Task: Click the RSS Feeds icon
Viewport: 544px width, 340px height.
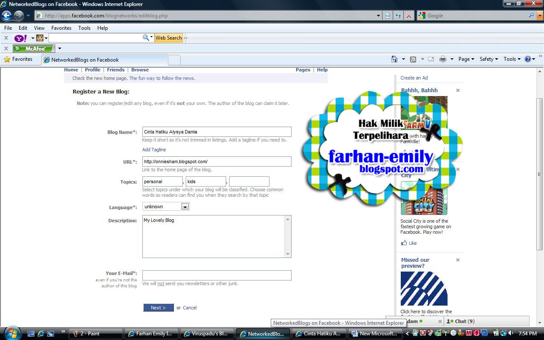Action: click(x=413, y=59)
